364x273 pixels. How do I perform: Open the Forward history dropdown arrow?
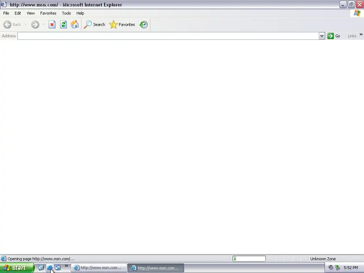pos(43,25)
